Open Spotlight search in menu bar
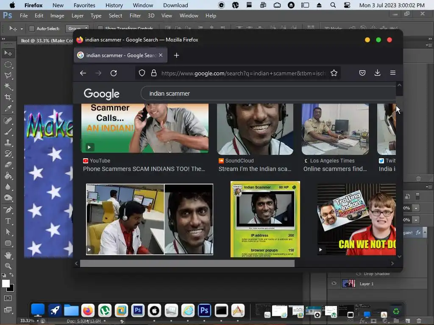This screenshot has height=325, width=434. [333, 5]
